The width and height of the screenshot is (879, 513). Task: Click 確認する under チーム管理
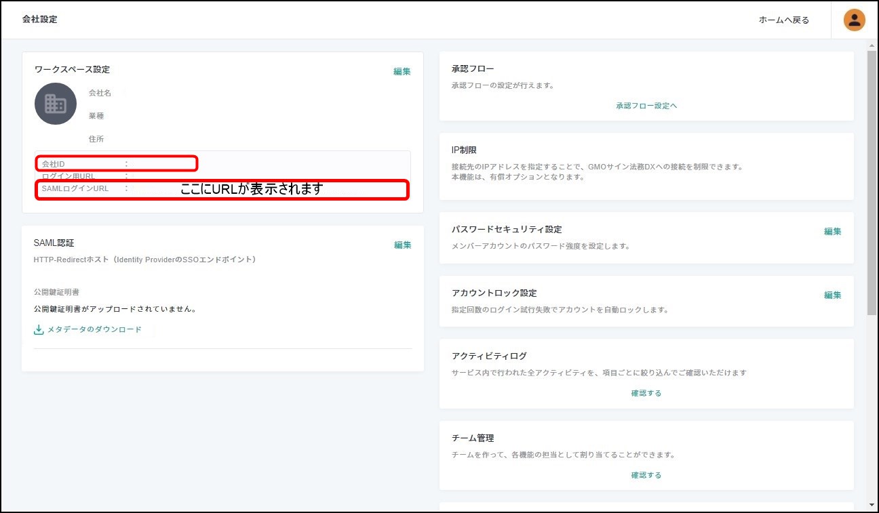[646, 475]
